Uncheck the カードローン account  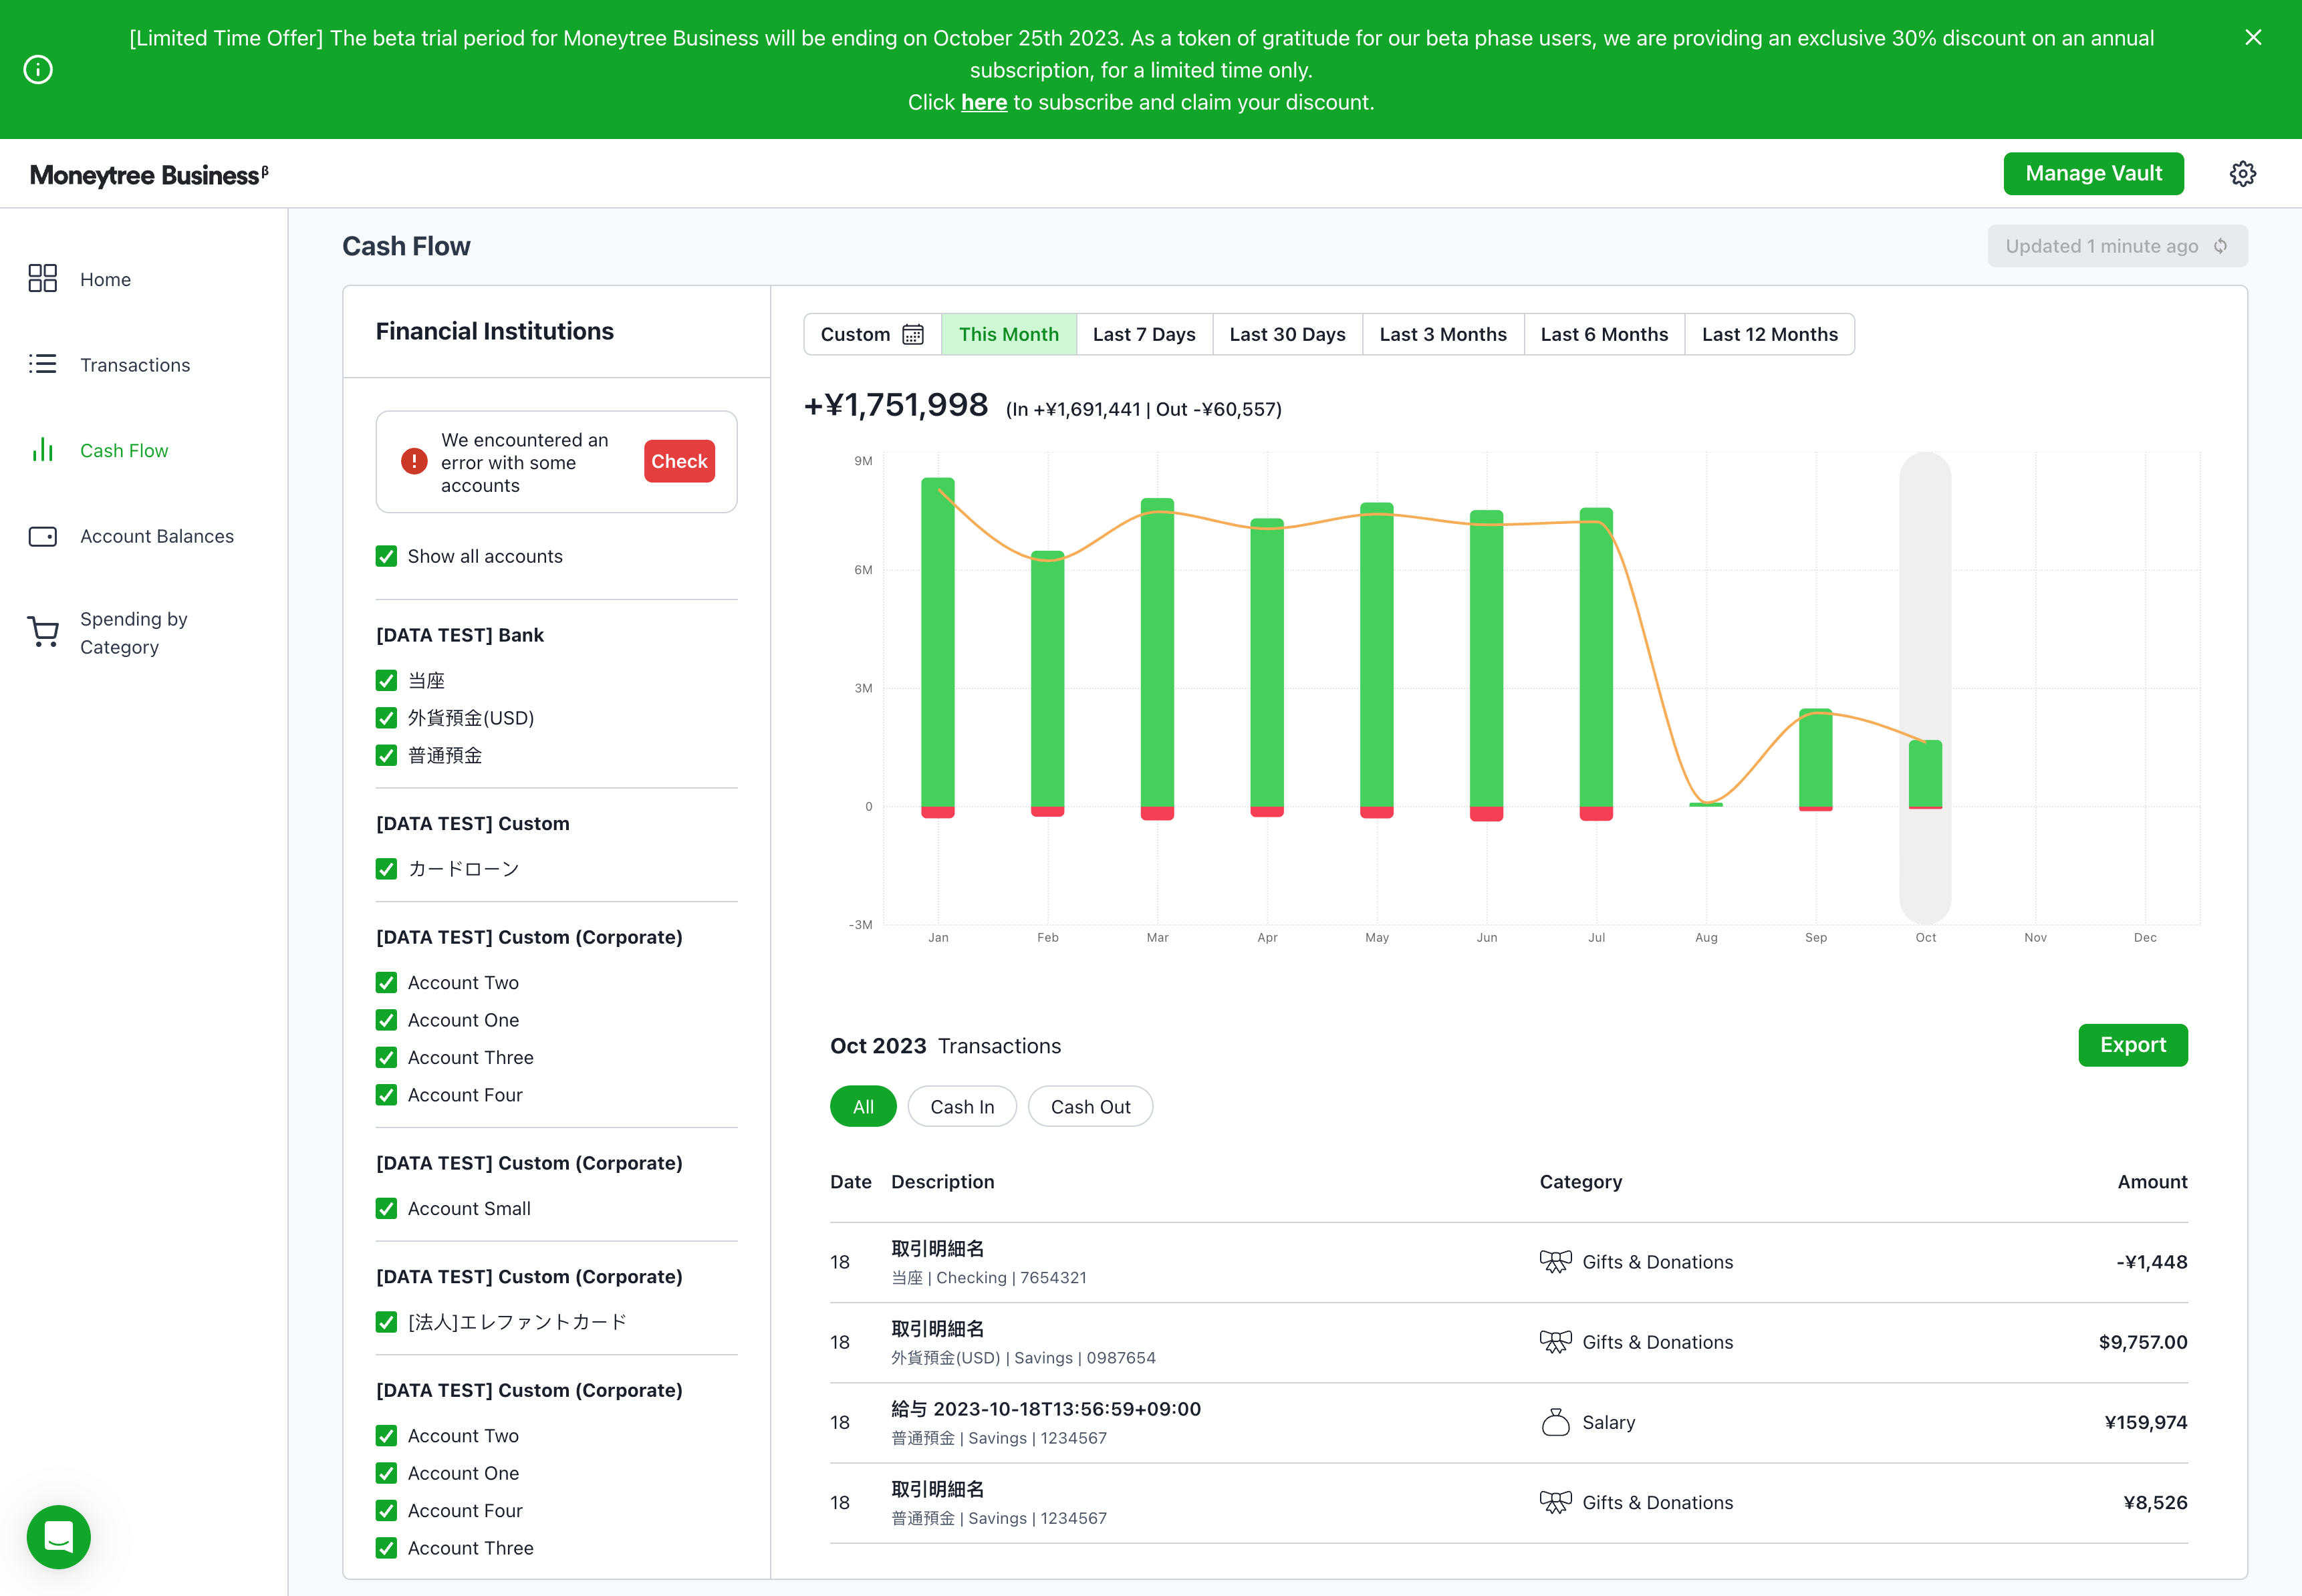386,869
